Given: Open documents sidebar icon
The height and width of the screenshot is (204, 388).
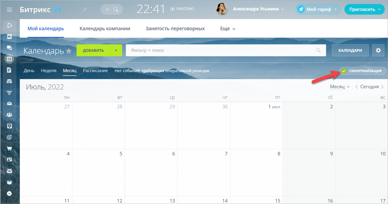Looking at the screenshot, I should point(9,70).
